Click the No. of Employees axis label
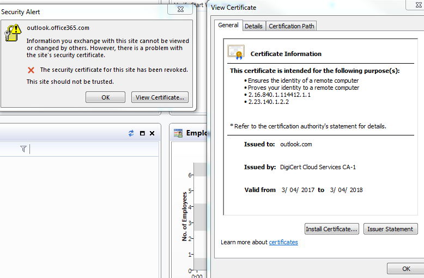Screen dimensions: 424x278 [184, 217]
